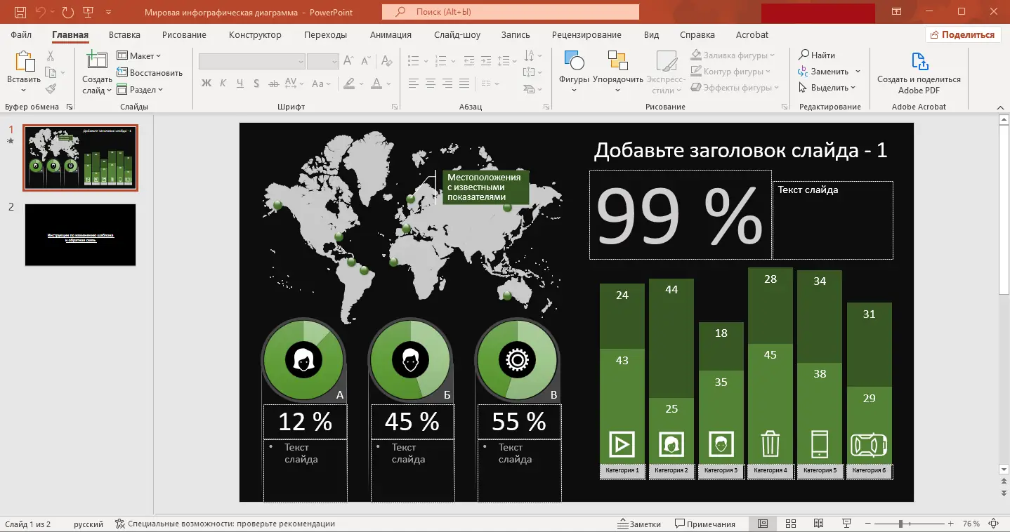Open the Select (Выделить) dropdown
The image size is (1010, 532).
coord(827,88)
